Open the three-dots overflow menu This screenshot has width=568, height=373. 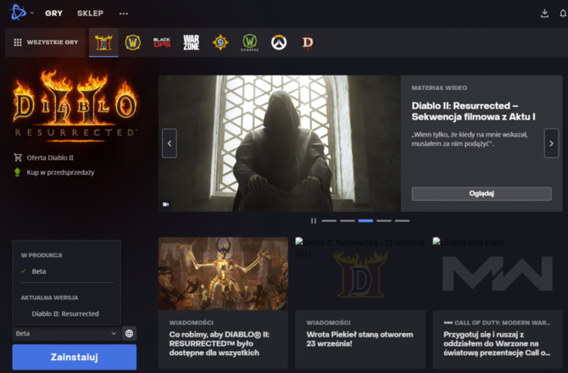coord(124,14)
